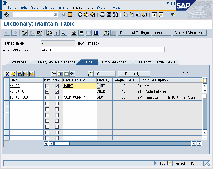213x169 pixels.
Task: Check Initial Values checkbox in fourth row
Action: point(57,104)
